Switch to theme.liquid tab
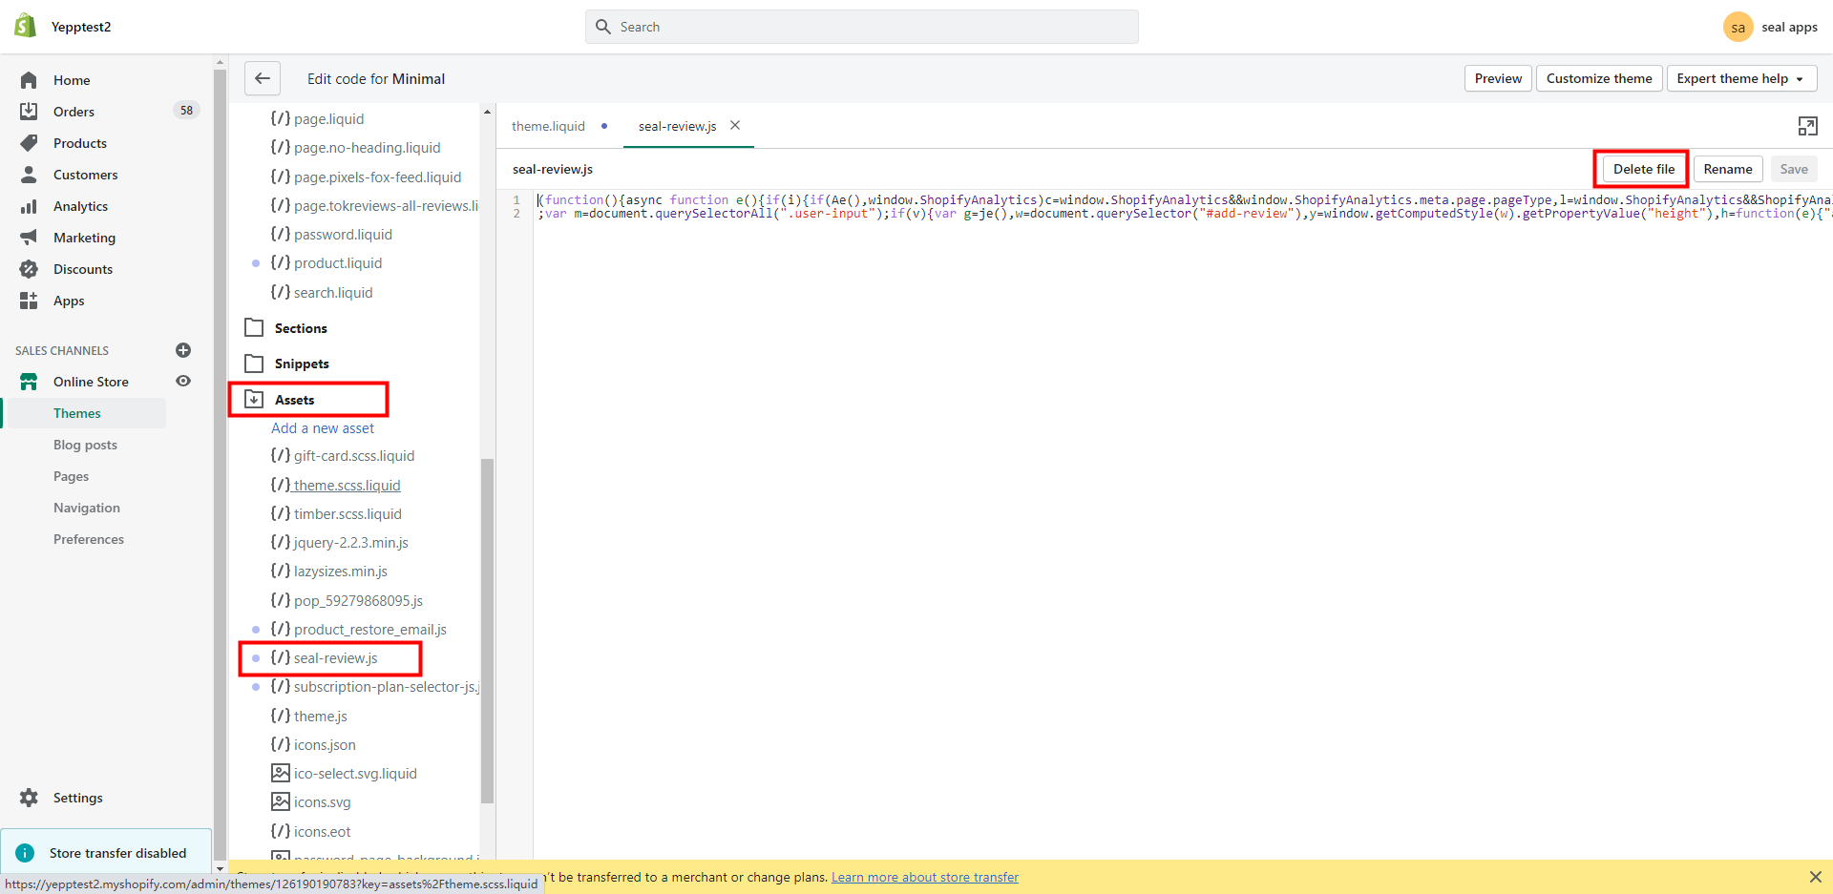Image resolution: width=1833 pixels, height=894 pixels. tap(548, 126)
